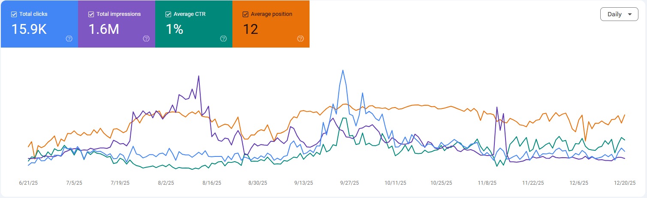Click the 6/21/25 date axis label

click(28, 183)
